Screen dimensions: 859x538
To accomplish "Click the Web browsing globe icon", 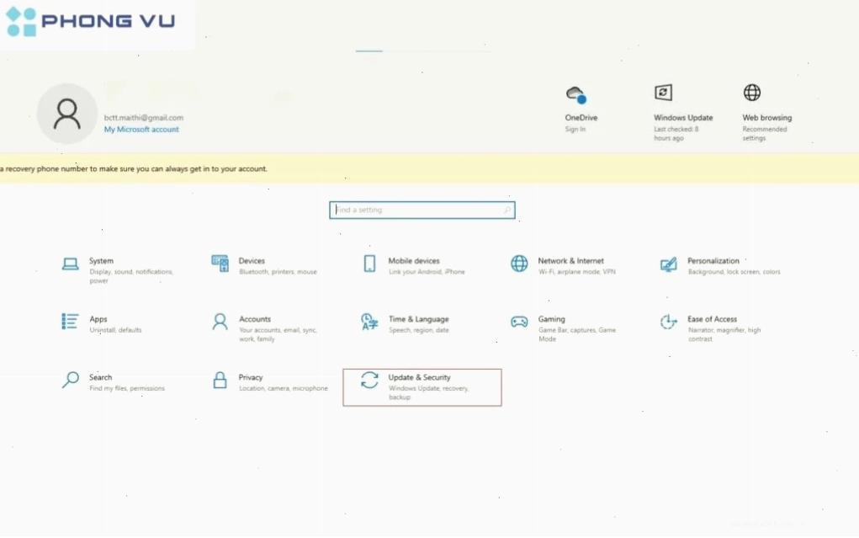I will [x=752, y=93].
